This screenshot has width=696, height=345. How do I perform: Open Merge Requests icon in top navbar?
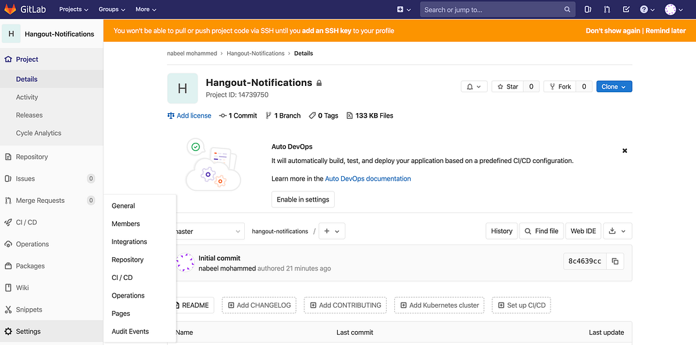tap(607, 9)
